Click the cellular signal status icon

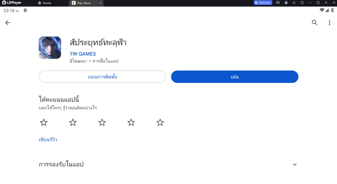click(x=327, y=10)
